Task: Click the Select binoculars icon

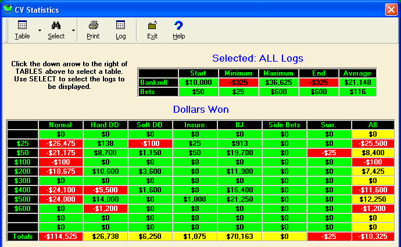Action: click(56, 26)
